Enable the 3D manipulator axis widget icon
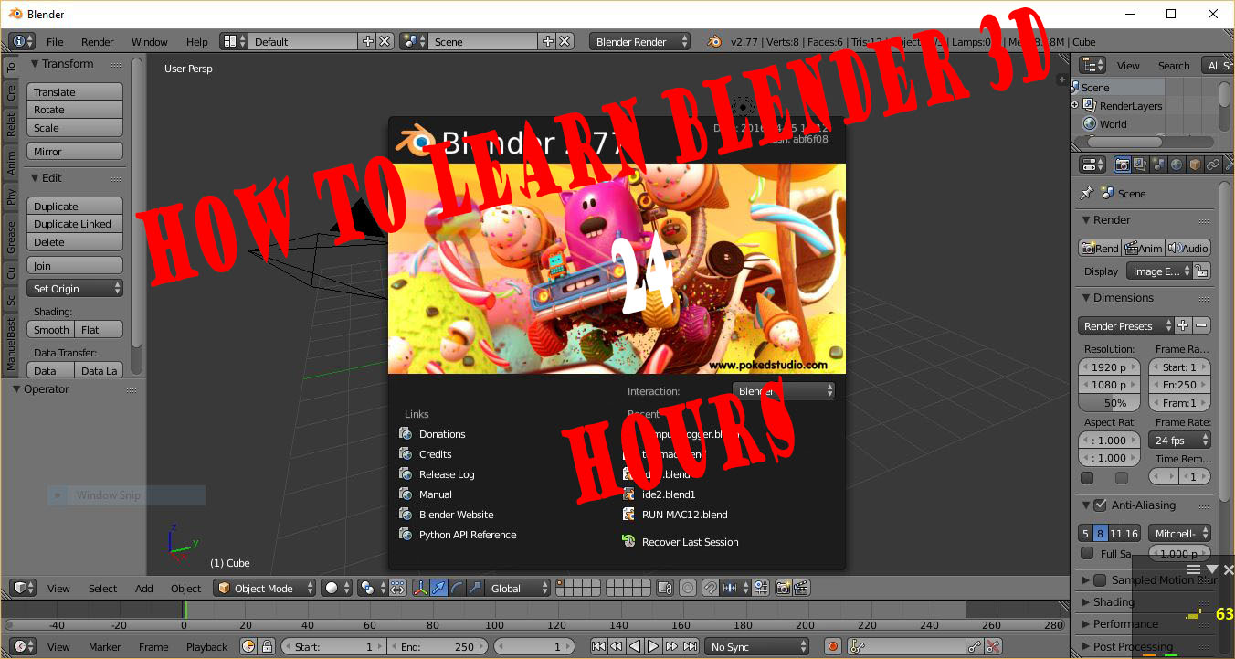 [421, 588]
